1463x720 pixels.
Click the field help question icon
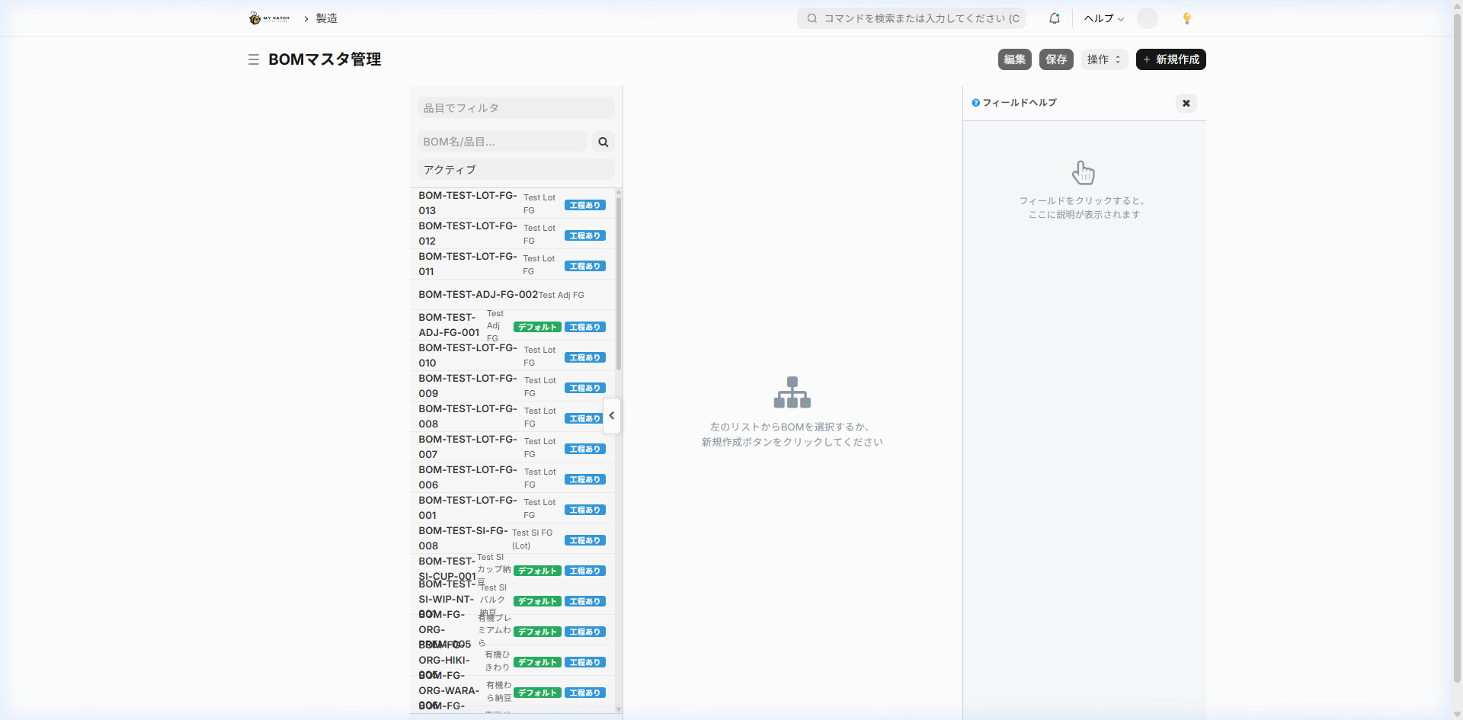975,103
